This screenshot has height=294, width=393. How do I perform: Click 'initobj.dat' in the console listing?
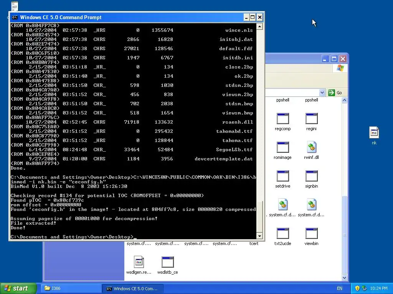[x=236, y=39]
